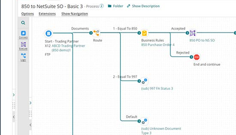Click the Folder link in the header
Viewport: 236px width, 135px height.
point(116,6)
